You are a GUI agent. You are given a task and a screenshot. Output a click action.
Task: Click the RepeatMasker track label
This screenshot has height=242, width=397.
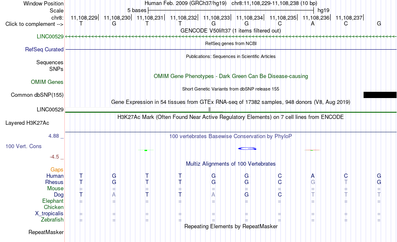(x=46, y=232)
